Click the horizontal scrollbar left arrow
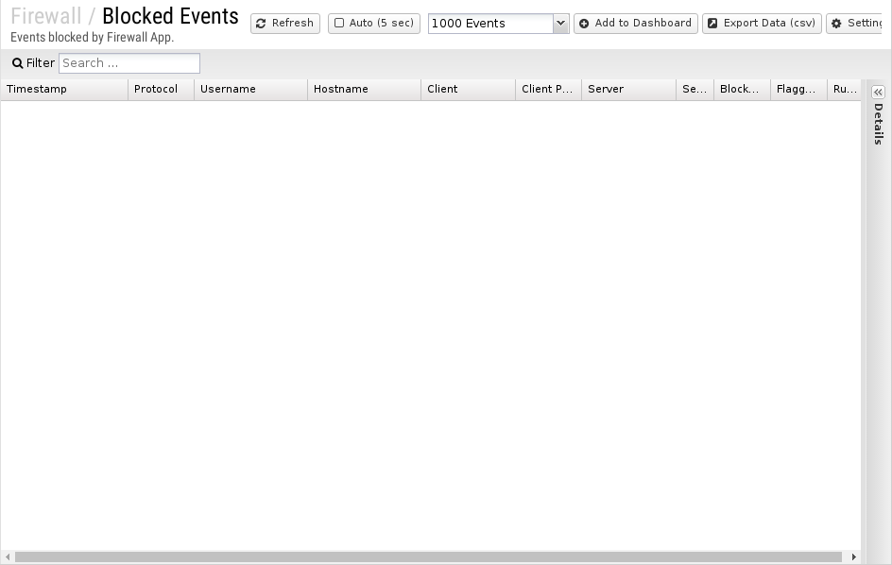The width and height of the screenshot is (892, 565). (8, 557)
